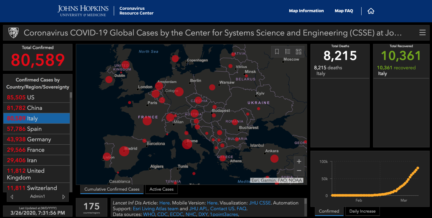Open the JHU APL link
432x218 pixels.
point(198,209)
